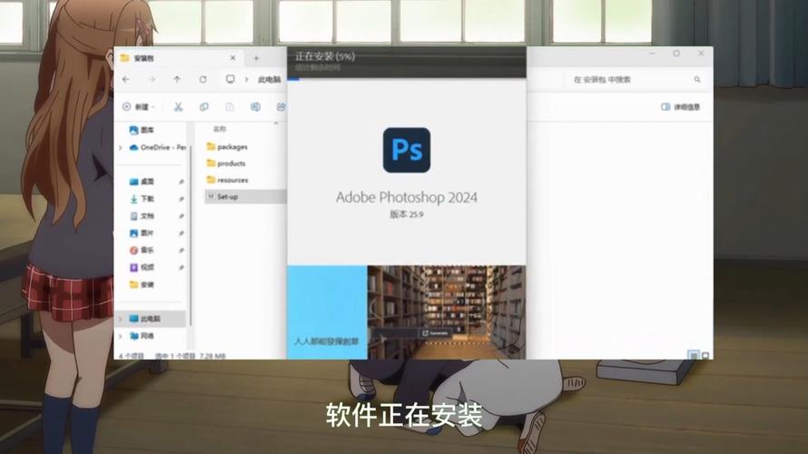Open OneDrive - Personal in the sidebar
This screenshot has width=808, height=454.
click(157, 147)
